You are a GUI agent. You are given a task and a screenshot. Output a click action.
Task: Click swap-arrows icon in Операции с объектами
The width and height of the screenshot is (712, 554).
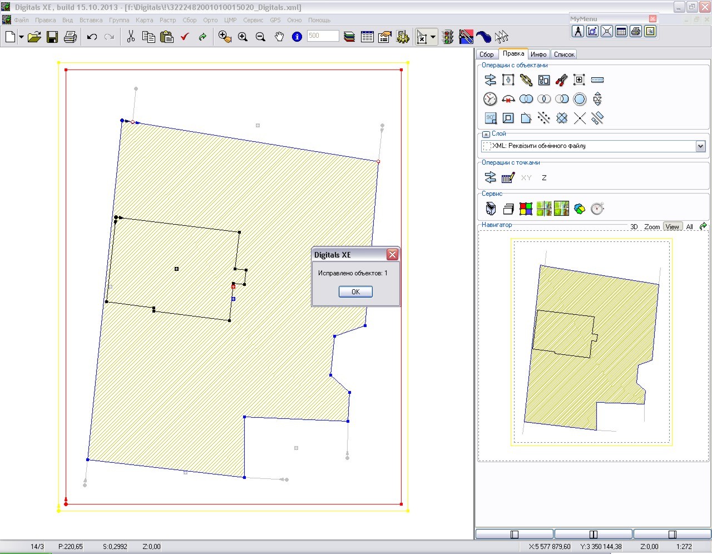tap(490, 80)
